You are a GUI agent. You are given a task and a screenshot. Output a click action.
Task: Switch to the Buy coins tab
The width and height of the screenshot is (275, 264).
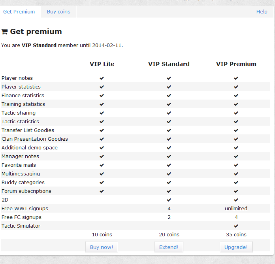click(x=58, y=11)
